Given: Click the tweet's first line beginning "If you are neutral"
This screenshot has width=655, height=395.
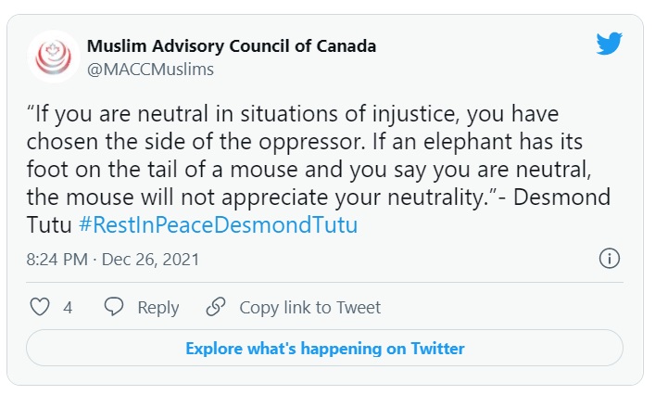Looking at the screenshot, I should tap(293, 114).
